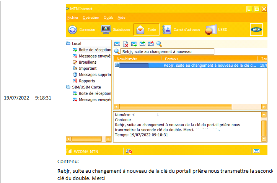The image size is (277, 183).
Task: Select the Messages supprimés folder
Action: [95, 75]
